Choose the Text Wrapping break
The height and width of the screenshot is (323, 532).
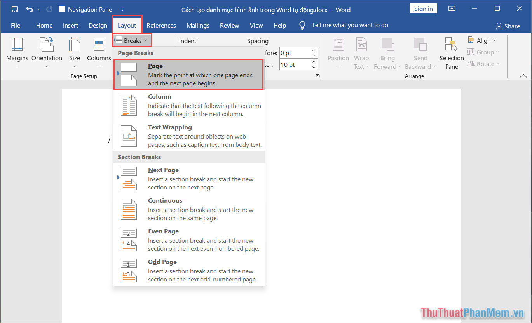[x=189, y=136]
